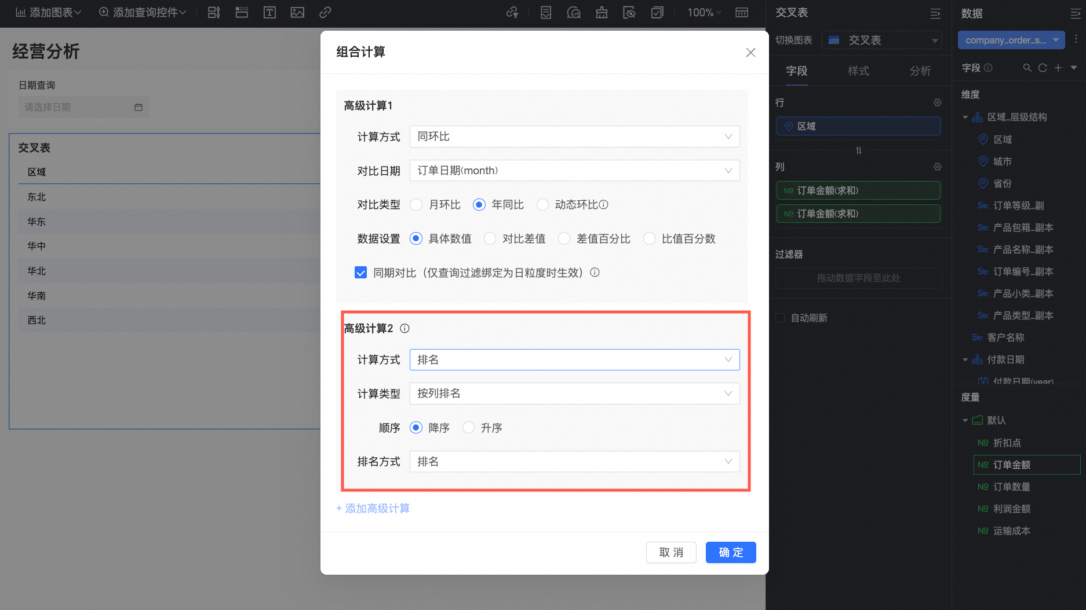
Task: Click the refresh fields icon
Action: point(1043,68)
